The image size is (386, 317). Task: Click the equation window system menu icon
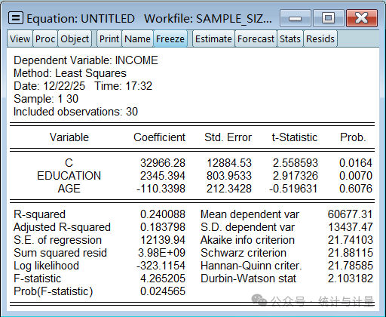16,18
